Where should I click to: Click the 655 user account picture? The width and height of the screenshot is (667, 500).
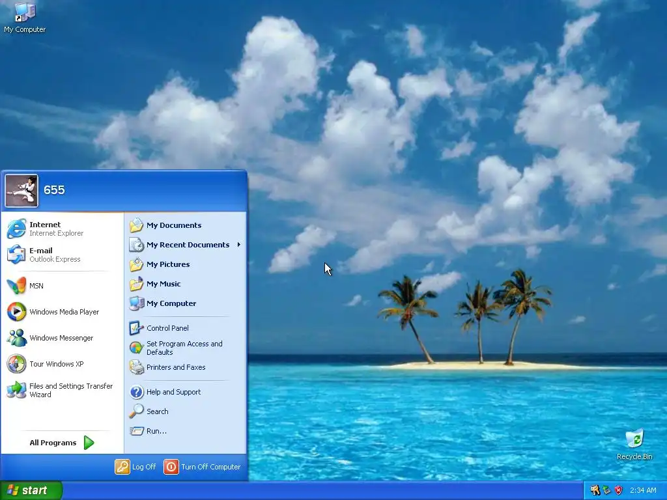21,191
